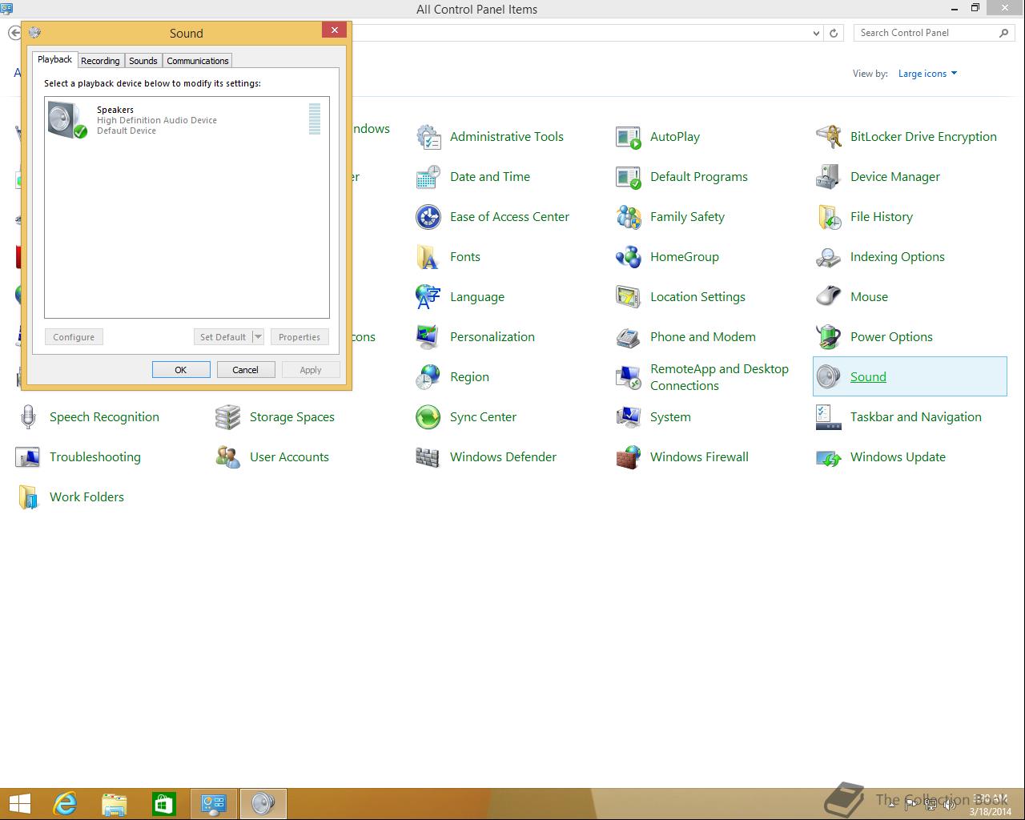Click the Phone and Modem icon

pyautogui.click(x=629, y=337)
